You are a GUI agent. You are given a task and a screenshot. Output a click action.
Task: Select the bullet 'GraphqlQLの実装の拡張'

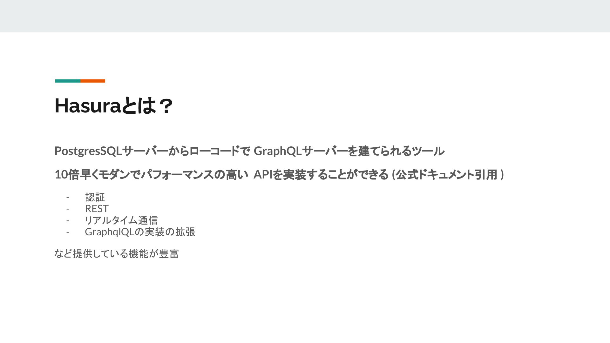[140, 232]
